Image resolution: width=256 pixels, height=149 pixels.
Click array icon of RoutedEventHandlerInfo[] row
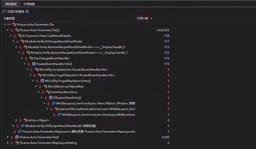[x=34, y=64]
